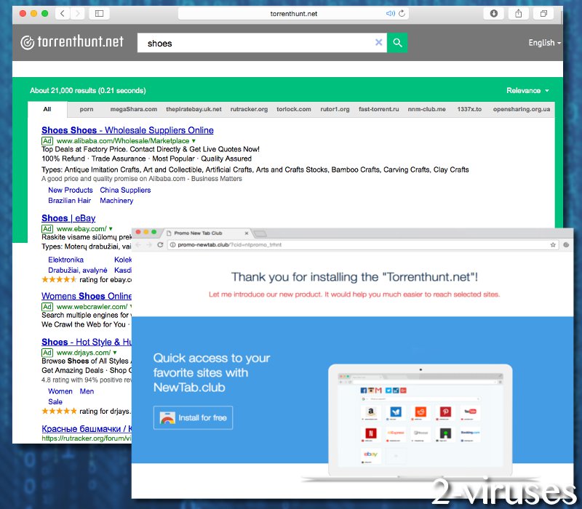Viewport: 582px width, 509px height.
Task: Click the back arrow in the popup window
Action: (x=137, y=245)
